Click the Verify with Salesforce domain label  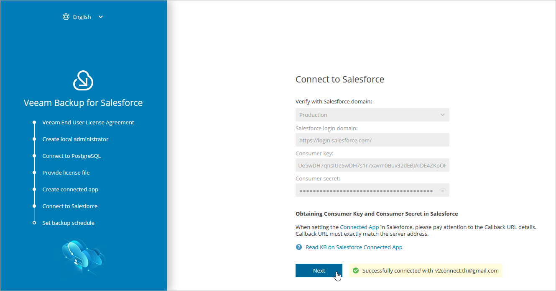point(334,101)
